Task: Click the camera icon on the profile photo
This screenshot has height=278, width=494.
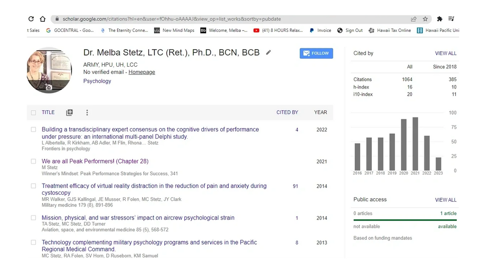Action: coord(49,87)
